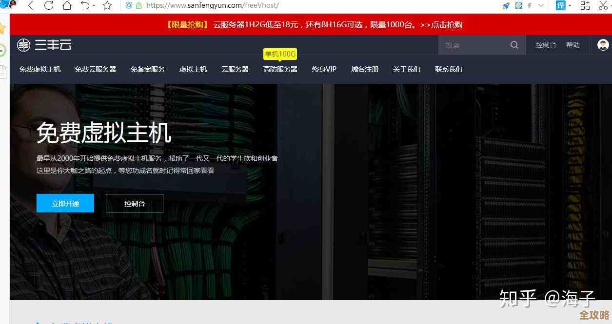Expand the toolbar extensions chevron
Viewport: 612px width, 324px height.
541,5
